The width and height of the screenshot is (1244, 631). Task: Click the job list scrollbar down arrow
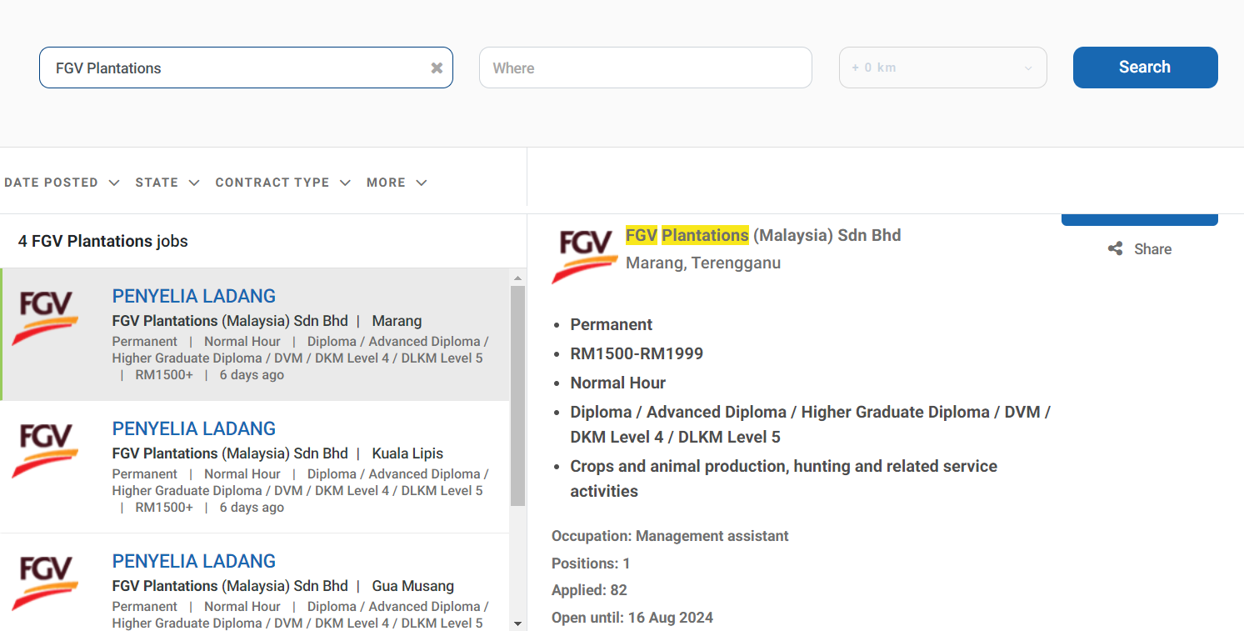[x=517, y=623]
